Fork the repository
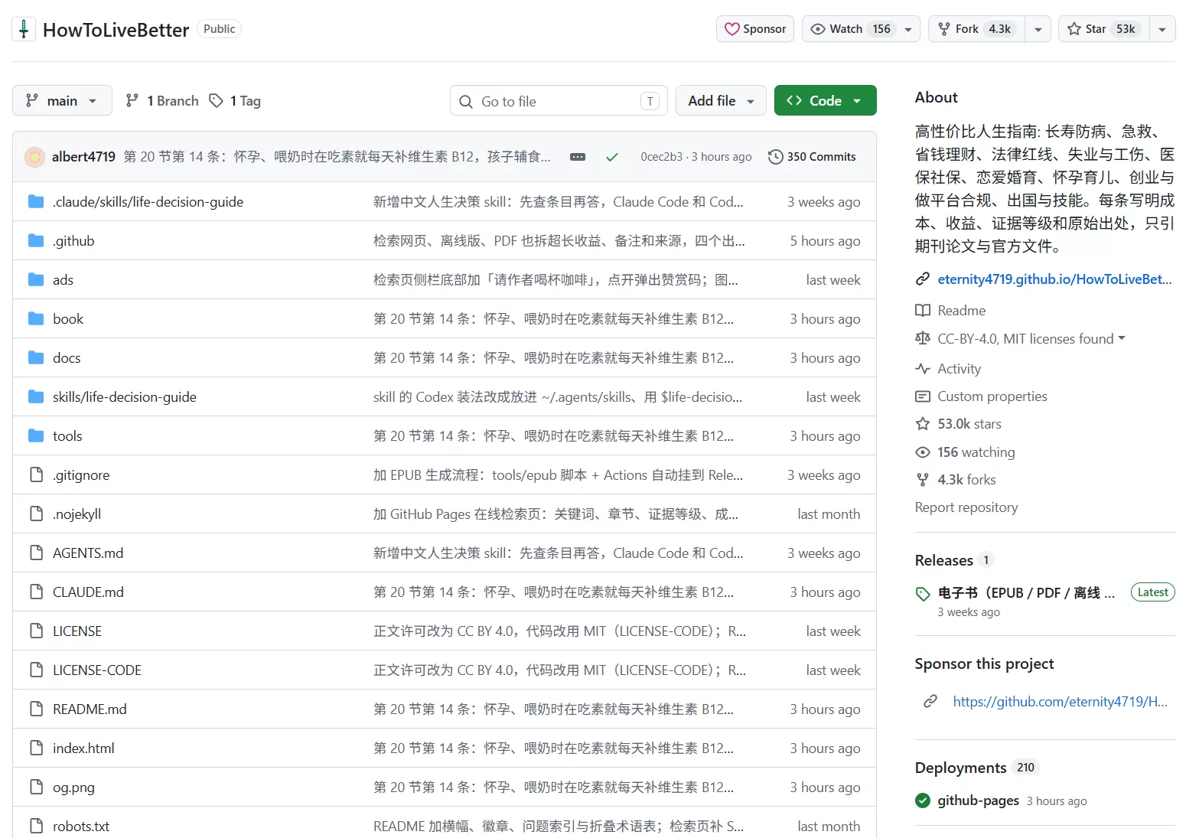Image resolution: width=1186 pixels, height=838 pixels. tap(976, 29)
